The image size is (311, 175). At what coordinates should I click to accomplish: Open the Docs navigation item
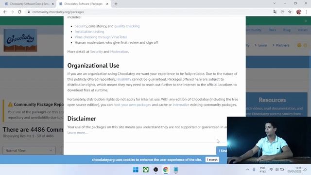(x=272, y=30)
